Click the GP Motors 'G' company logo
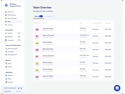 point(6,5)
